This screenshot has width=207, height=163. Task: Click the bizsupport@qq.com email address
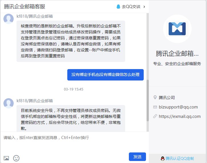point(178,107)
